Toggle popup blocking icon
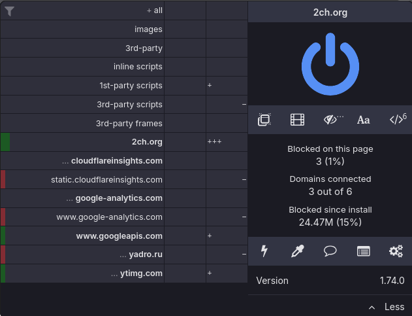Screen dimensions: 412x316 (x=264, y=120)
